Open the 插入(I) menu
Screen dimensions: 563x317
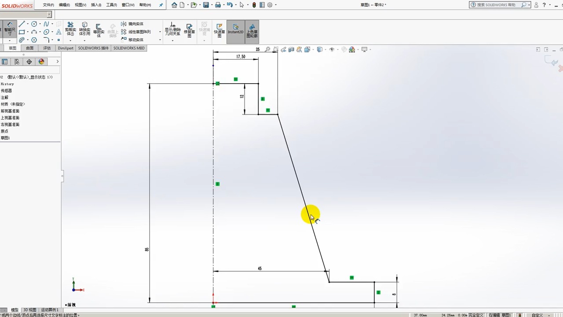[x=96, y=5]
